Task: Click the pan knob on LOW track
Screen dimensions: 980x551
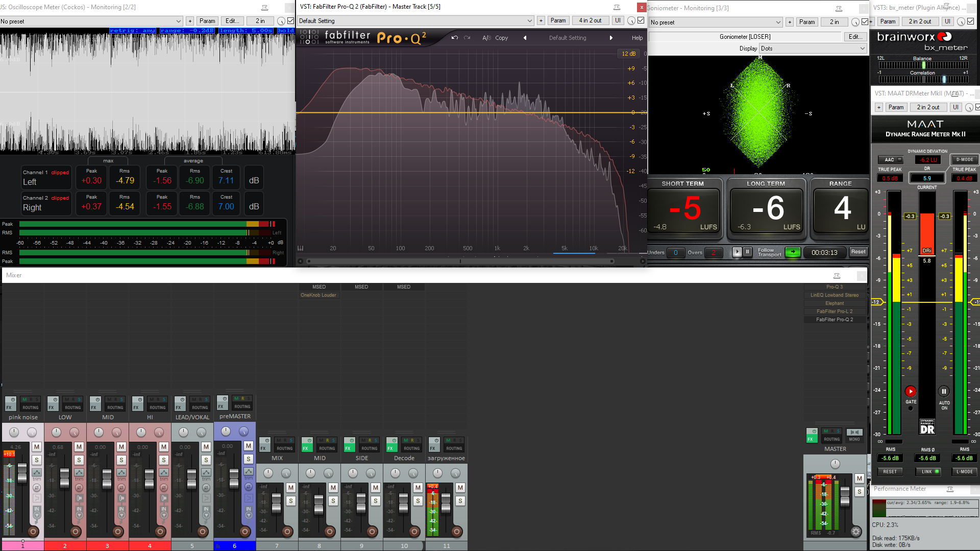Action: tap(56, 433)
